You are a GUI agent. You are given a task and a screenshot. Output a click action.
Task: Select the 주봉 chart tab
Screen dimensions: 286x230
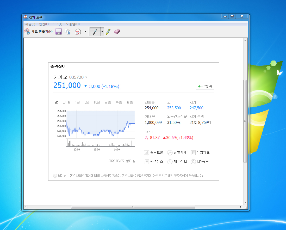pos(119,102)
